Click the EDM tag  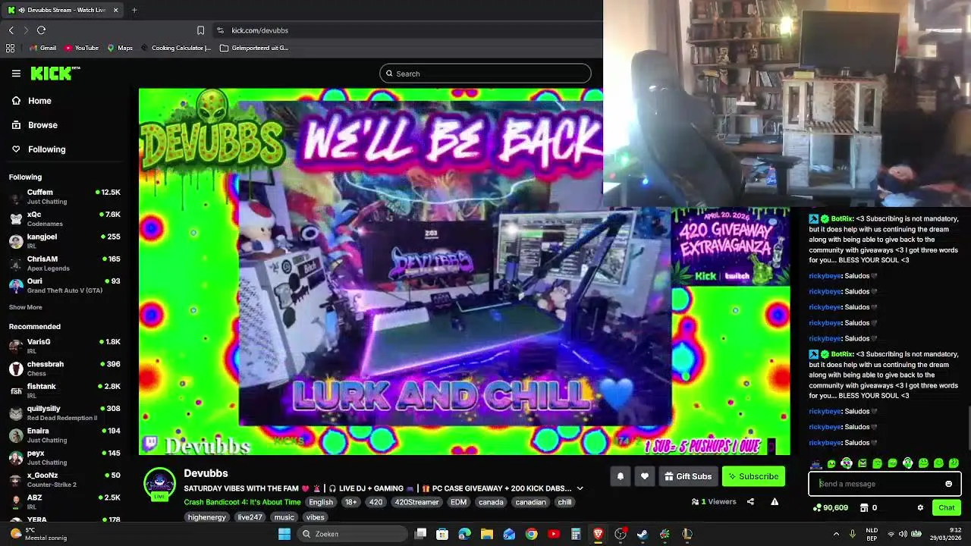(458, 502)
